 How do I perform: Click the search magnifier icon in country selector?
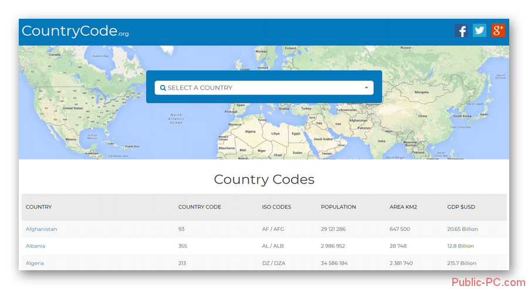pos(163,88)
